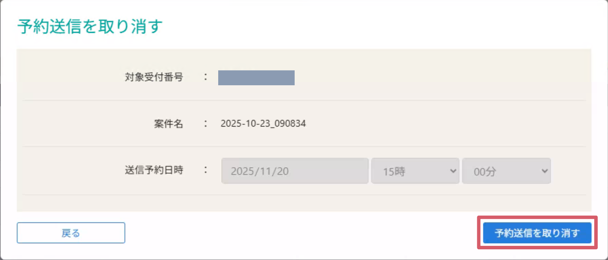Click the case name 2025-10-23_090834 text
Viewport: 608px width, 260px height.
tap(263, 123)
